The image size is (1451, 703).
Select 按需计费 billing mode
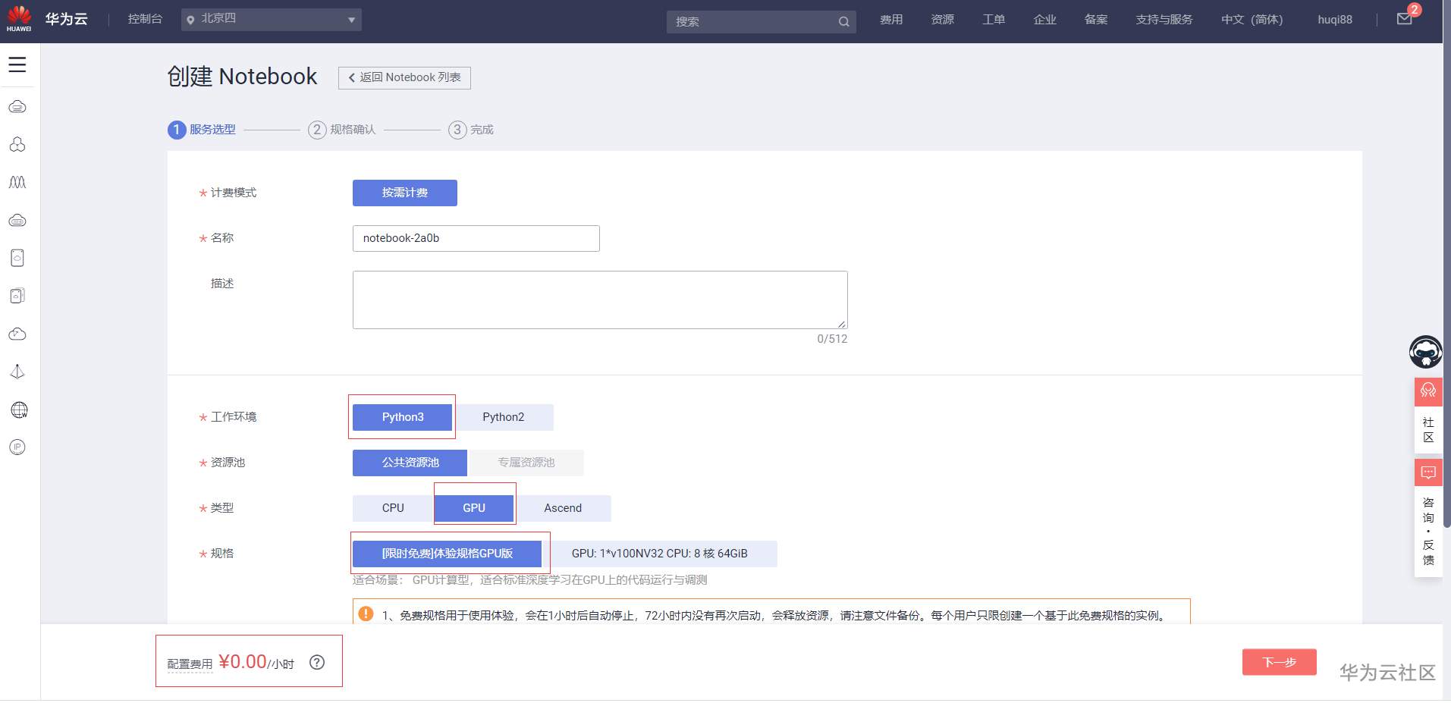[405, 193]
